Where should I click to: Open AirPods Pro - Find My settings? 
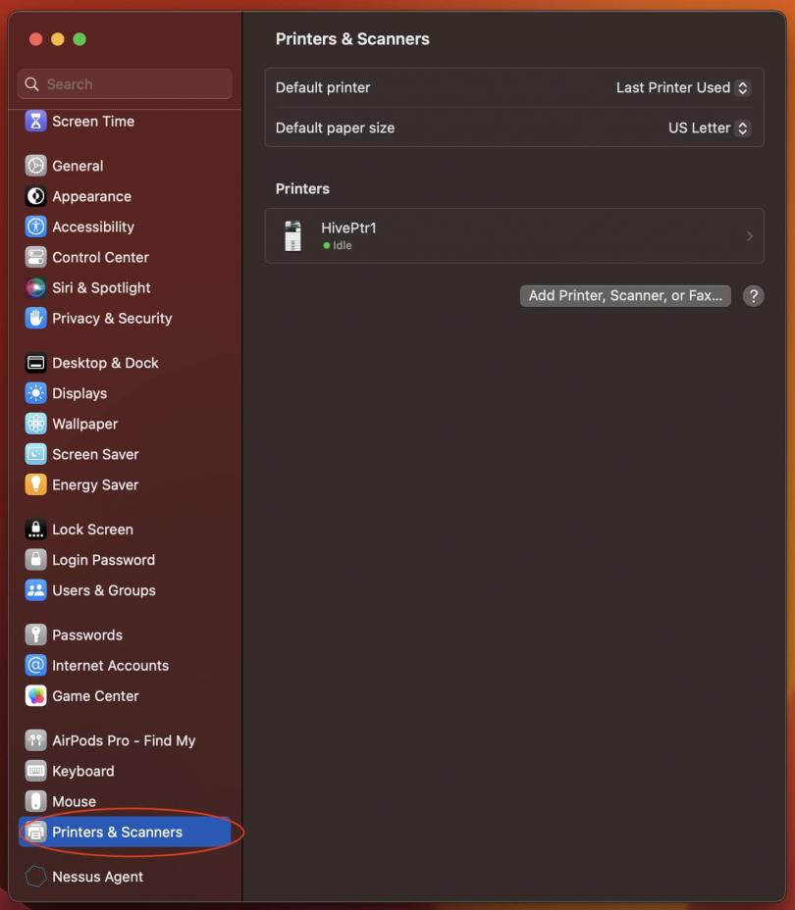pos(125,740)
